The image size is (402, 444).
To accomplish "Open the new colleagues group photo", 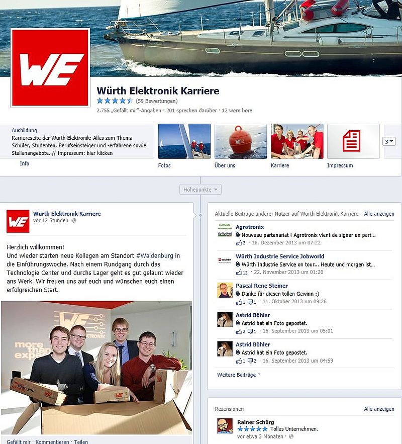I will point(96,368).
